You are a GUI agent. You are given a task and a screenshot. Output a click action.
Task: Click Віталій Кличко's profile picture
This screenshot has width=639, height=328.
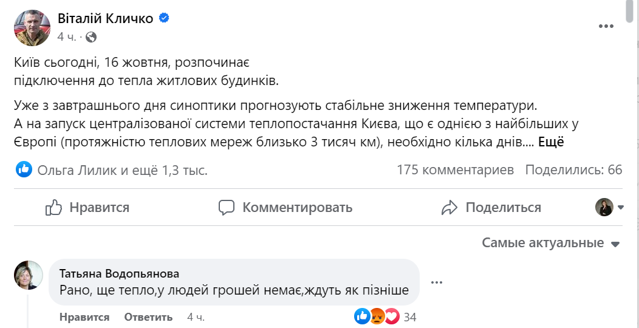coord(32,27)
